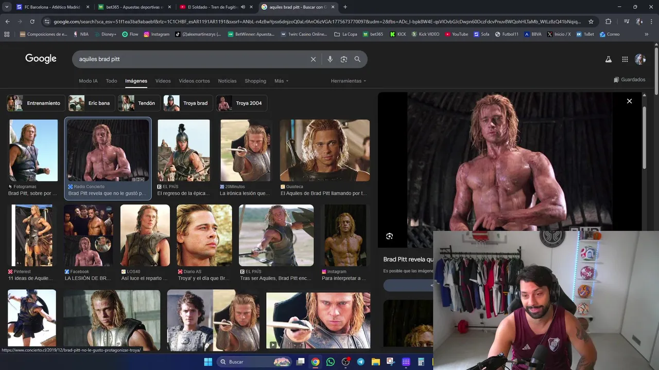Start voice search with the microphone icon
The height and width of the screenshot is (370, 659).
pyautogui.click(x=330, y=59)
